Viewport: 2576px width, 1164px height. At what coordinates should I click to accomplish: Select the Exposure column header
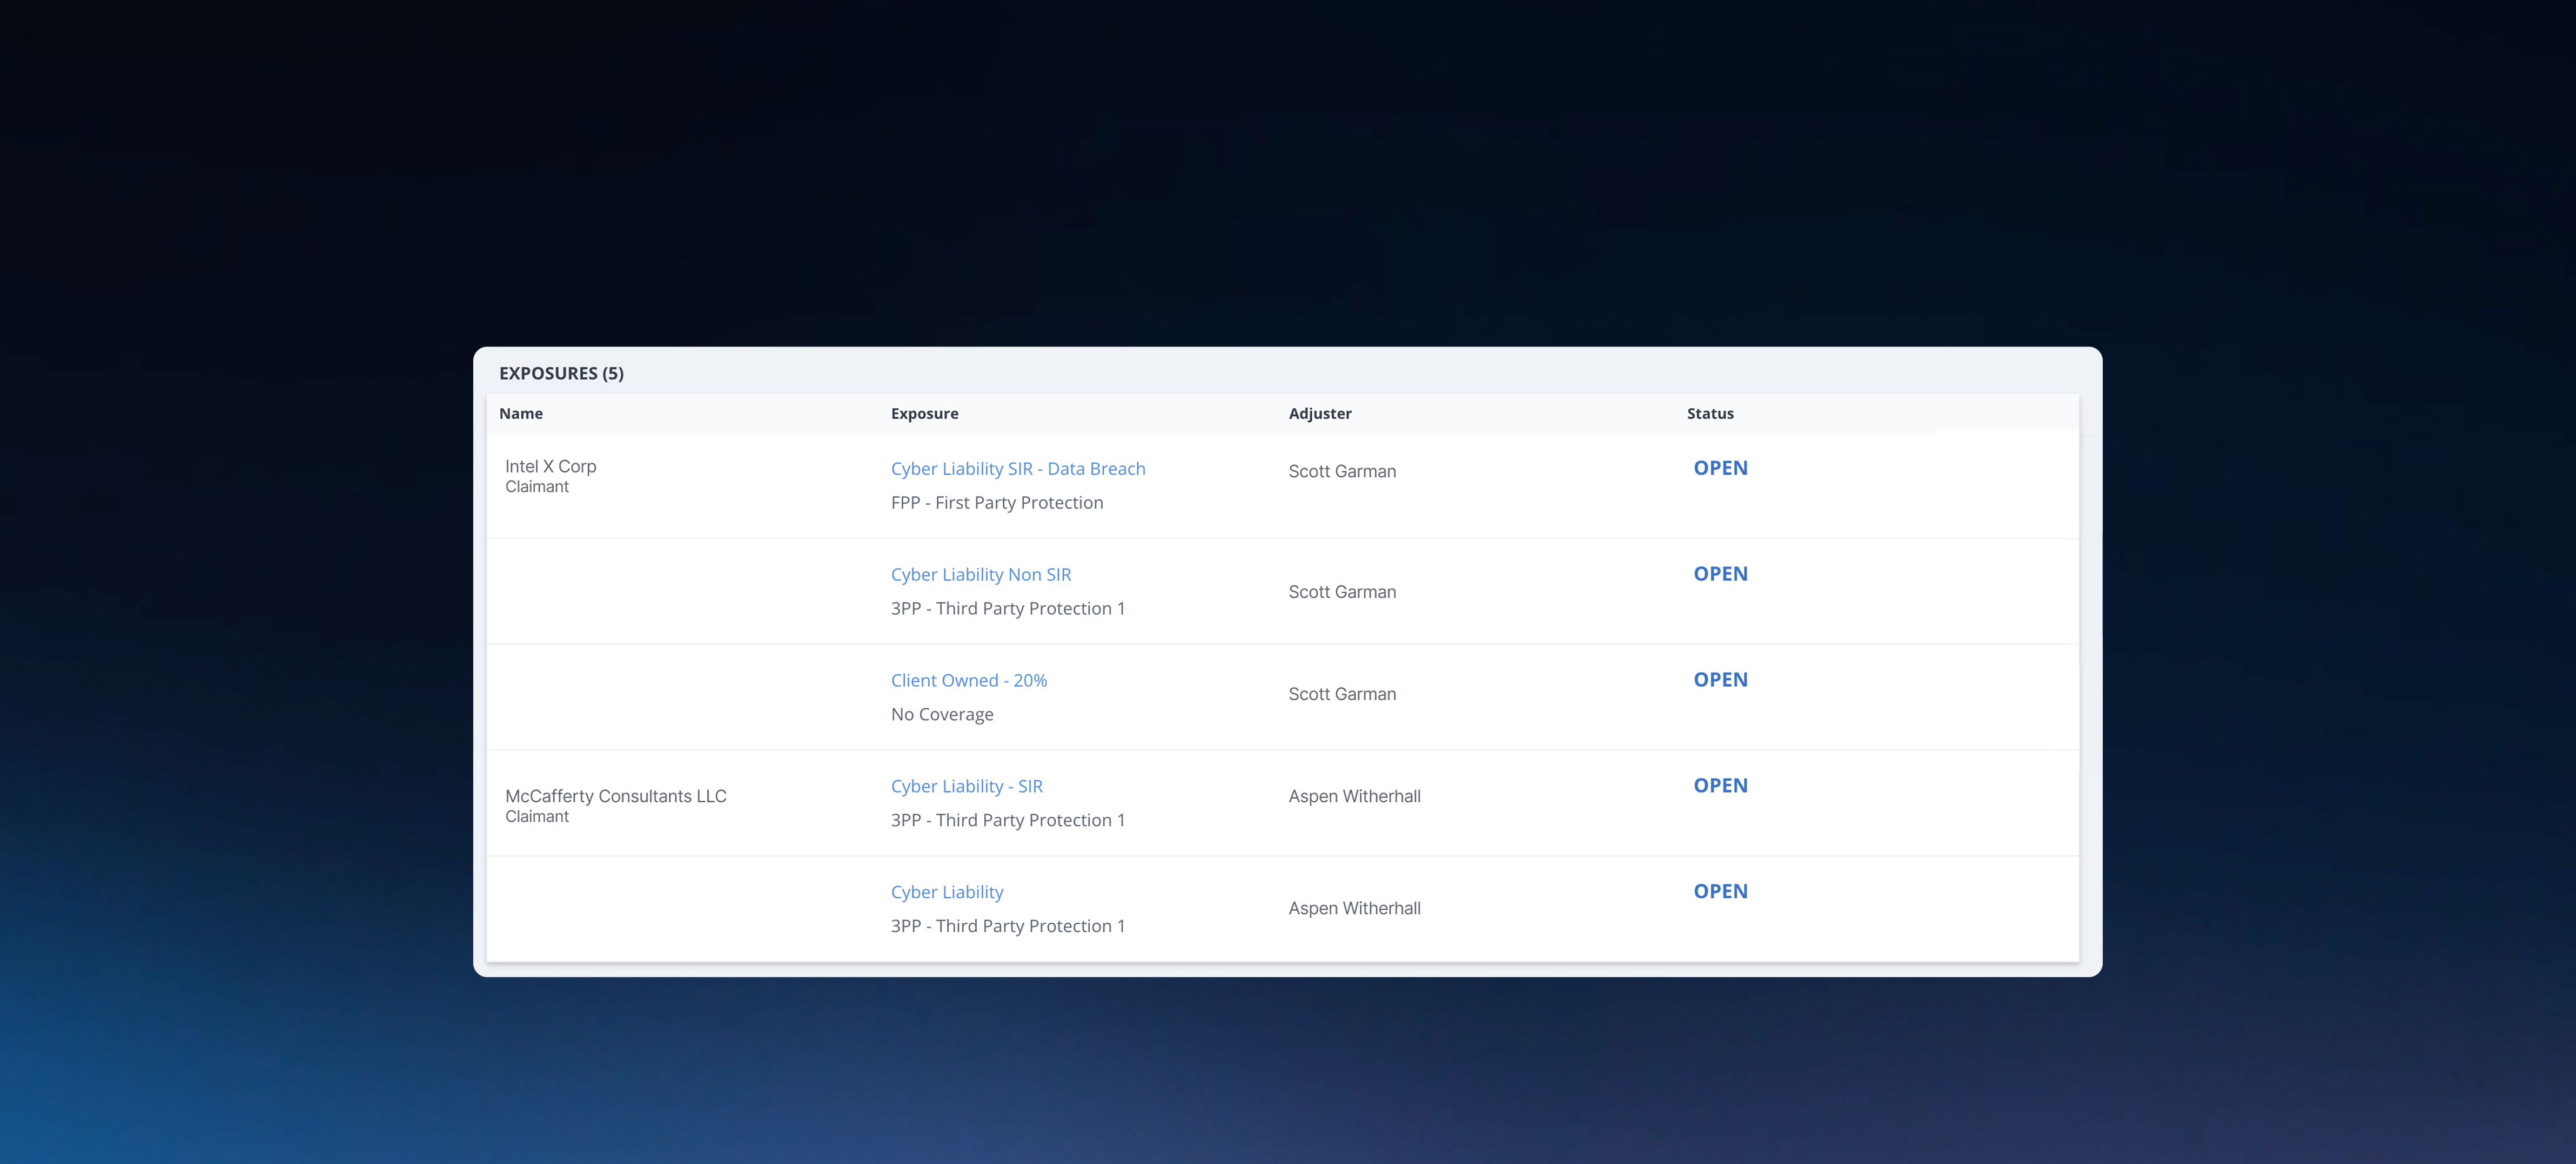click(923, 414)
